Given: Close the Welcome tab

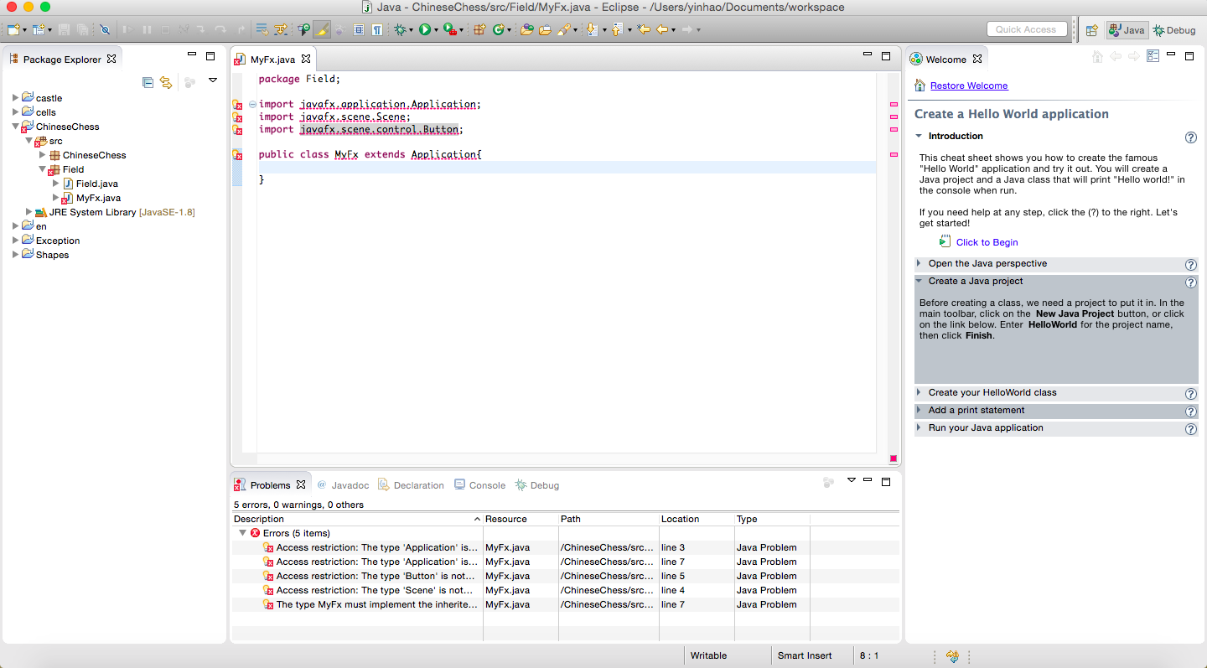Looking at the screenshot, I should click(x=977, y=59).
